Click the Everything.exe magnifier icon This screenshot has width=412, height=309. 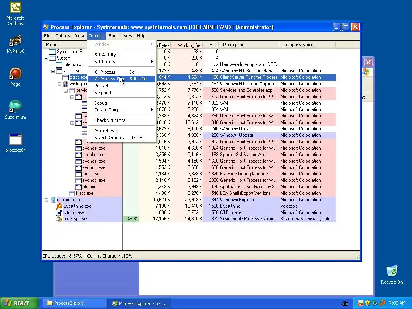(x=60, y=206)
